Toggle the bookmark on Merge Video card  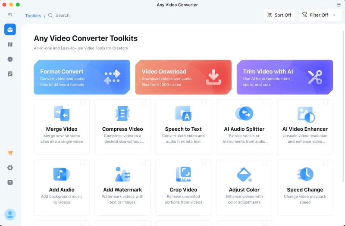pos(82,102)
